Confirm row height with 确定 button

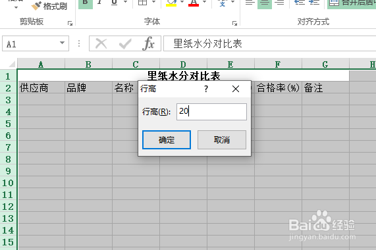coord(167,139)
